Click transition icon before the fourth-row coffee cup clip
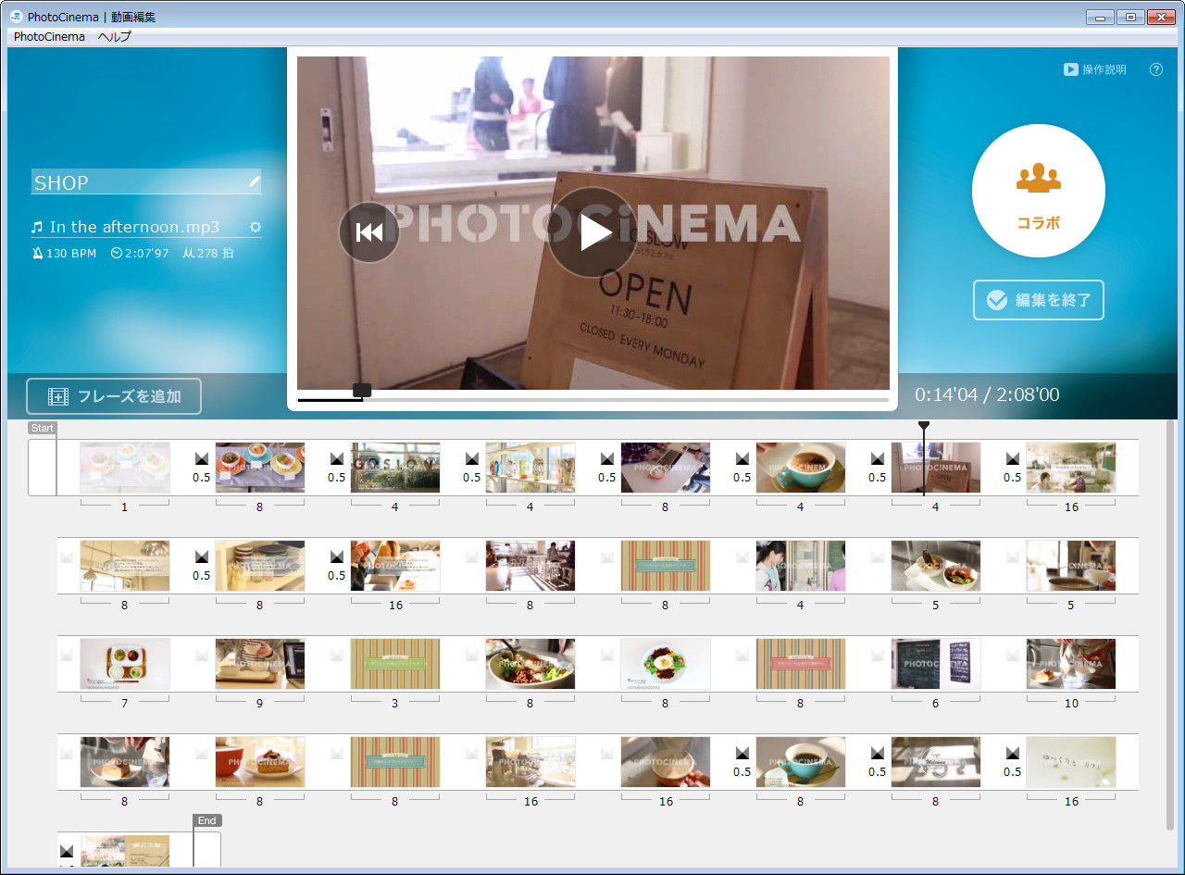 [742, 753]
